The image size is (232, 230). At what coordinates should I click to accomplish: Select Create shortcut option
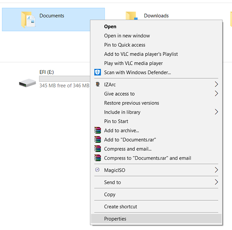(120, 206)
